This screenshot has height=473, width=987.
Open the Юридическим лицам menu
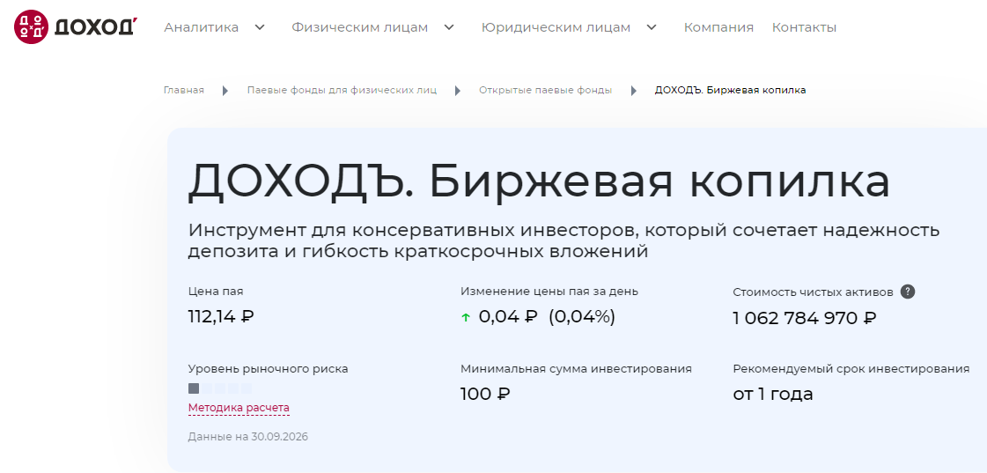coord(556,27)
